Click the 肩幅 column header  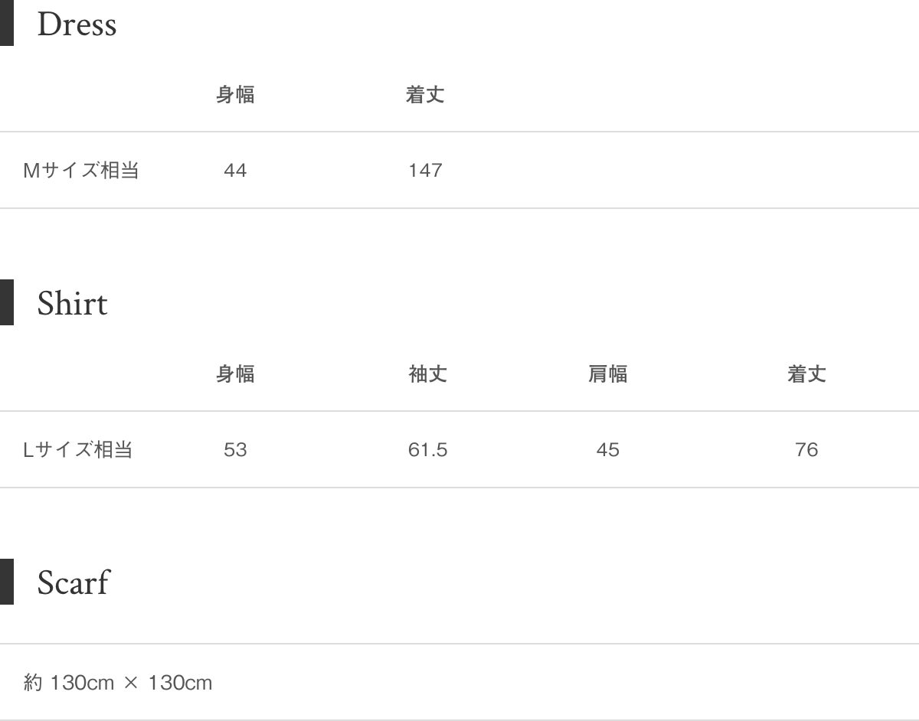pyautogui.click(x=608, y=374)
